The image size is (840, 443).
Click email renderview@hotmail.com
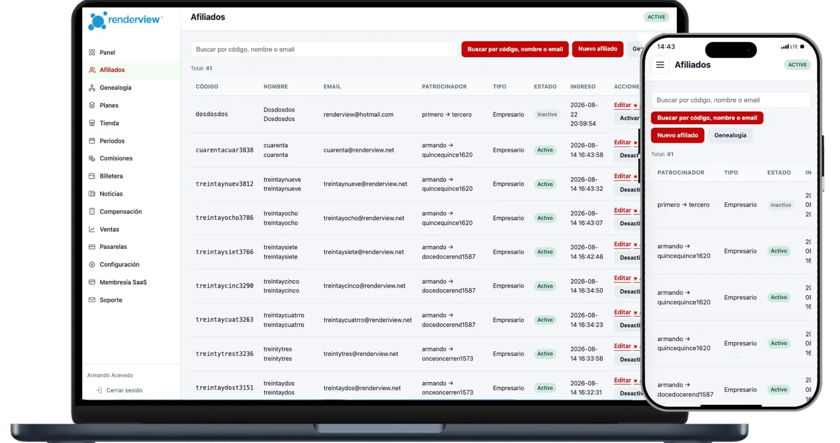pos(359,114)
